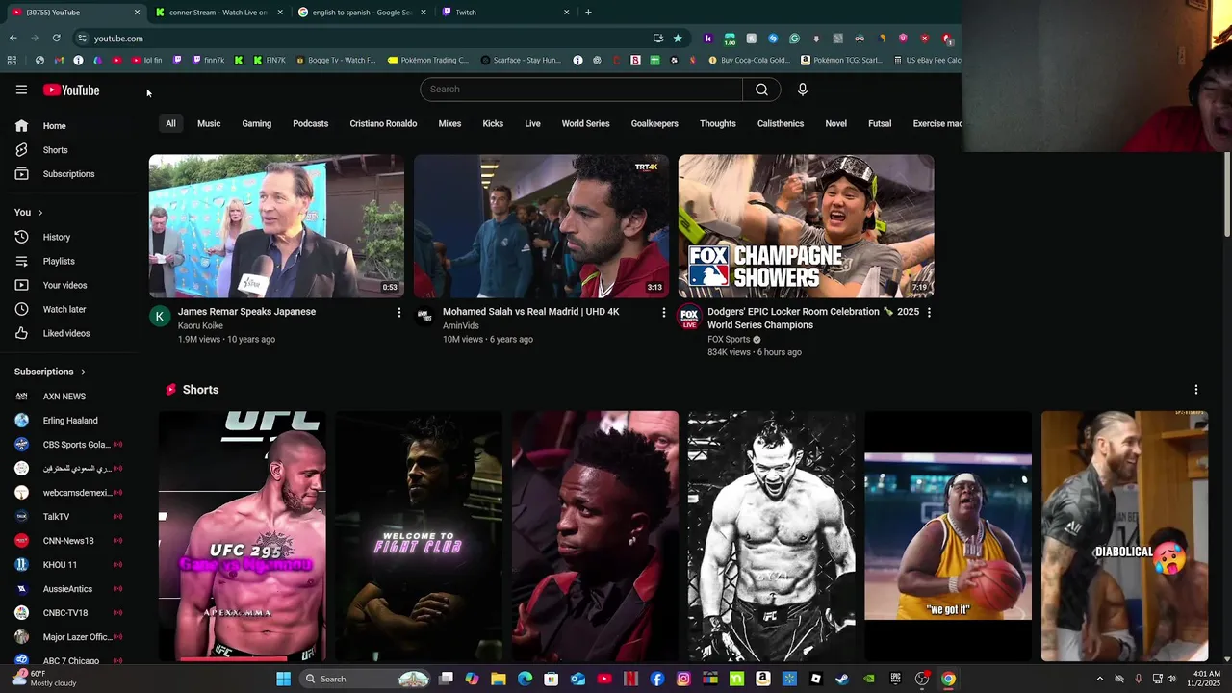
Task: Bookmark this page with star icon
Action: [678, 38]
